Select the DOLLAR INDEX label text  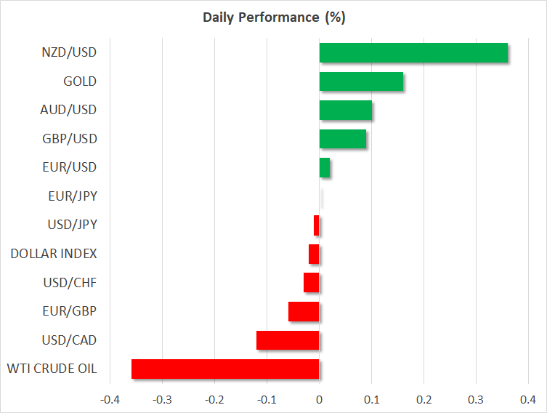coord(54,254)
